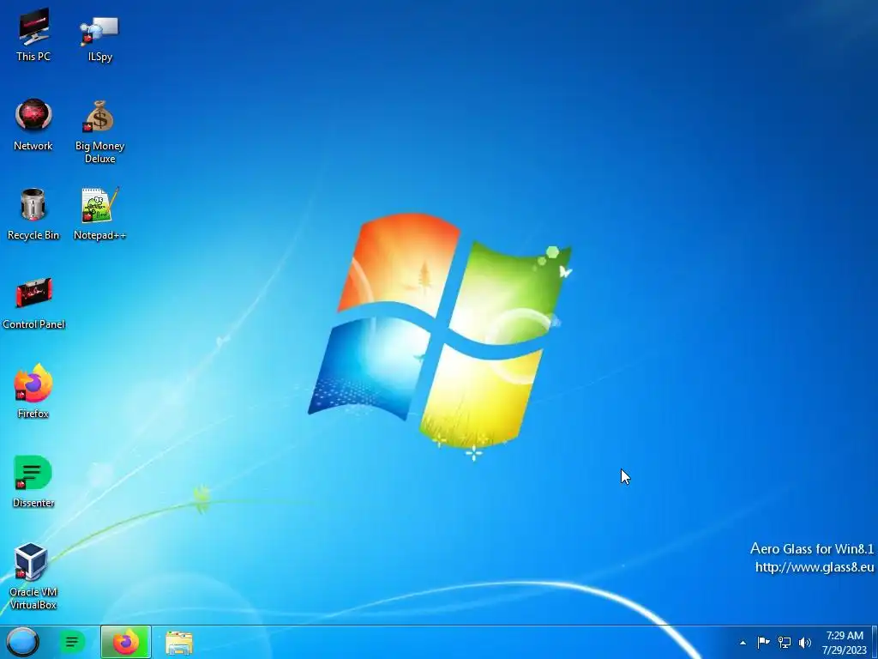Select the ILSpy desktop shortcut
This screenshot has width=878, height=659.
coord(99,37)
